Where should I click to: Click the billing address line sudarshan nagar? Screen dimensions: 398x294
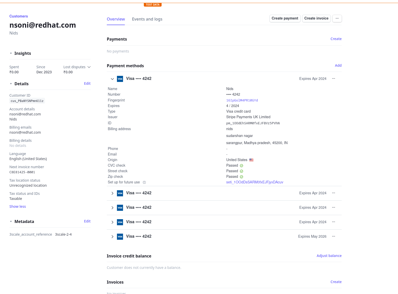[239, 136]
